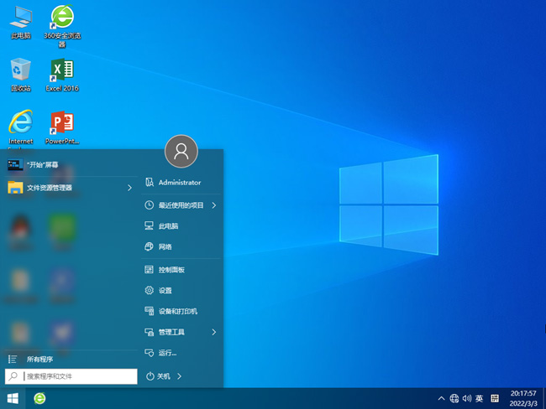Launch the PowerPoint desktop shortcut
The height and width of the screenshot is (409, 546).
point(62,128)
